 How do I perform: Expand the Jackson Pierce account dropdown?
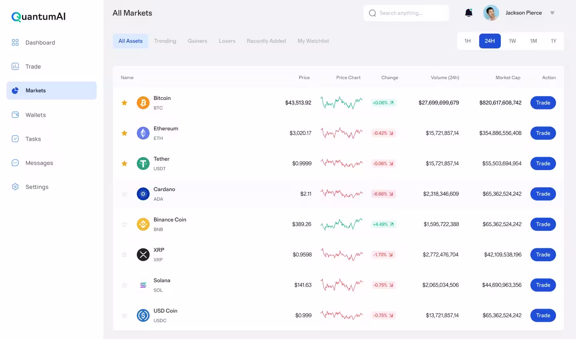point(552,13)
